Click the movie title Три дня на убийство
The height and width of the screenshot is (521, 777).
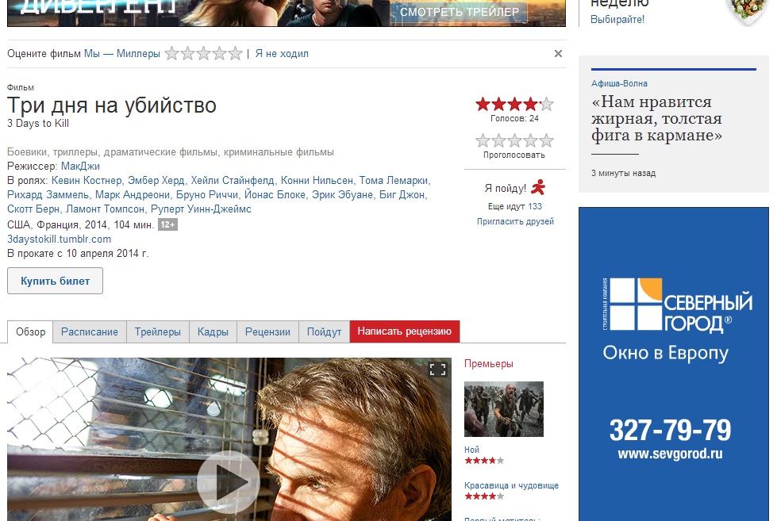point(112,105)
